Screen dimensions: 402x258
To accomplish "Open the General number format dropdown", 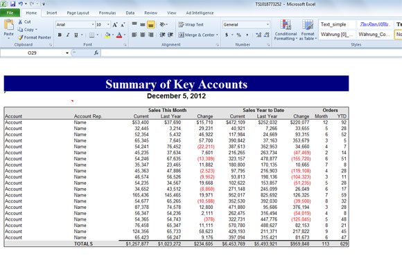I will coord(268,25).
